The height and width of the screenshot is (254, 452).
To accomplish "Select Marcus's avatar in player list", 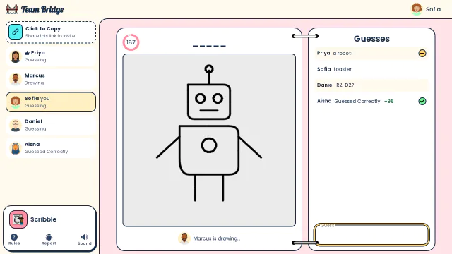I will [16, 79].
